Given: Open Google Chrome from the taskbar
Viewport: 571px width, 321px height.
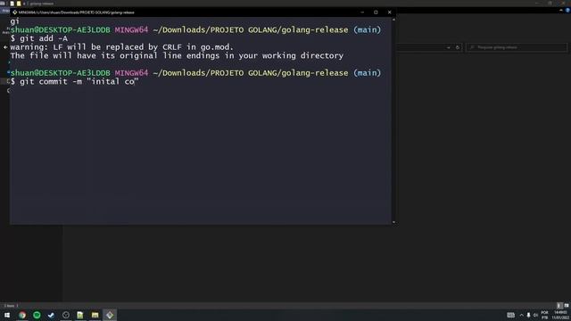Looking at the screenshot, I should [22, 315].
